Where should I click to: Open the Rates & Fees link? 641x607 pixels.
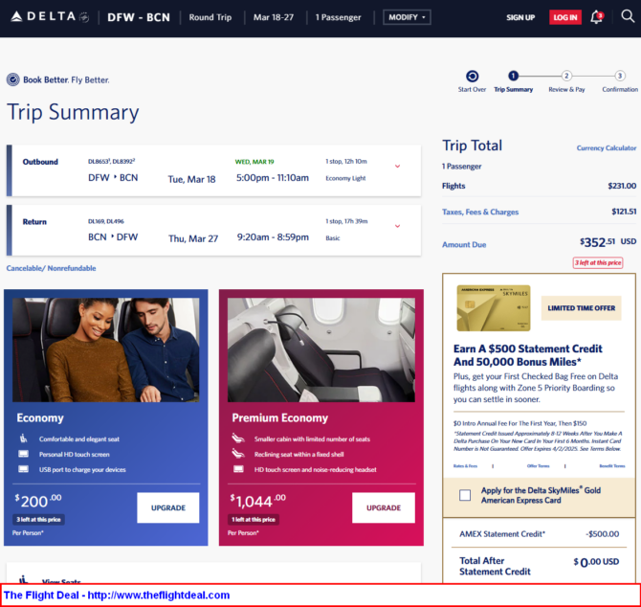tap(465, 466)
